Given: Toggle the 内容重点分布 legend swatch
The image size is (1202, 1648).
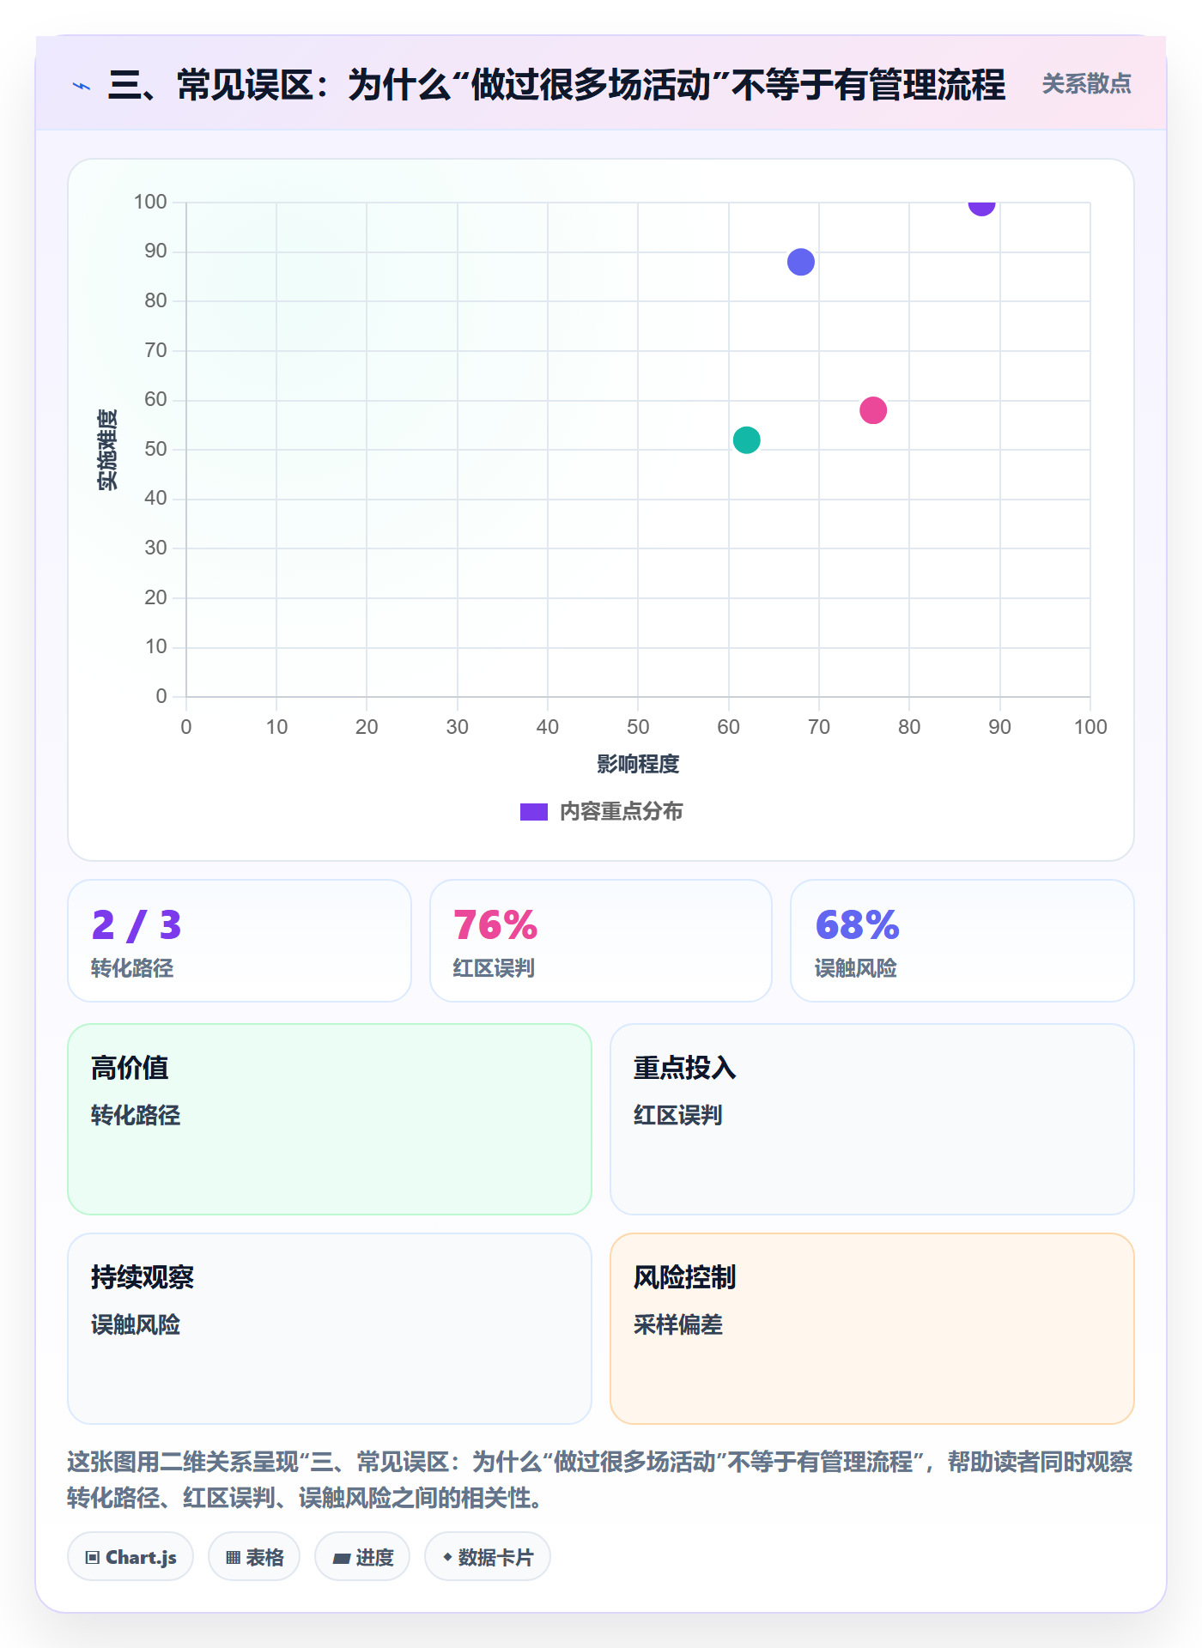Looking at the screenshot, I should 533,812.
